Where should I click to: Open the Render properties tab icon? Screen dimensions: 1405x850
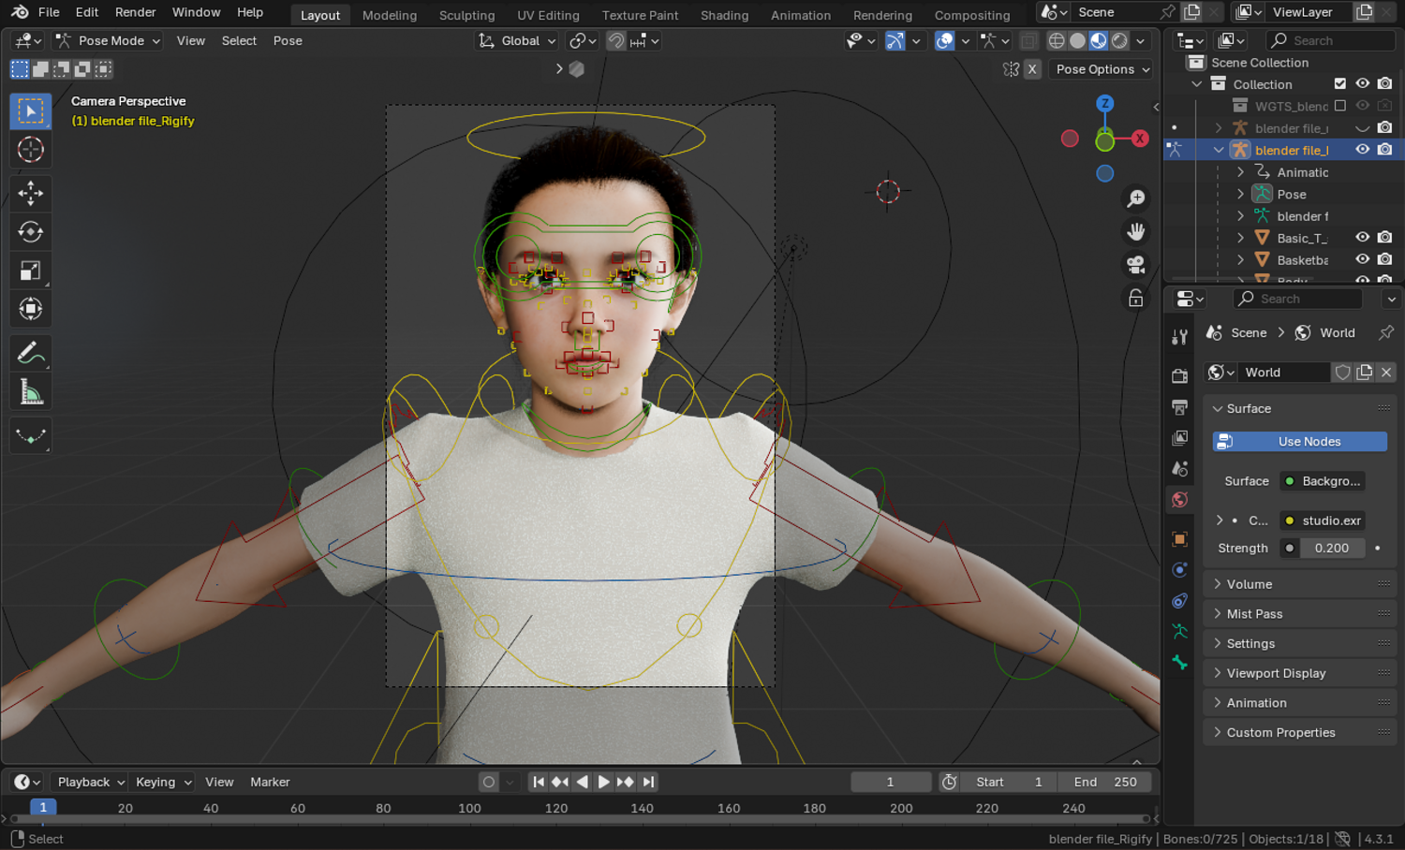(1180, 376)
